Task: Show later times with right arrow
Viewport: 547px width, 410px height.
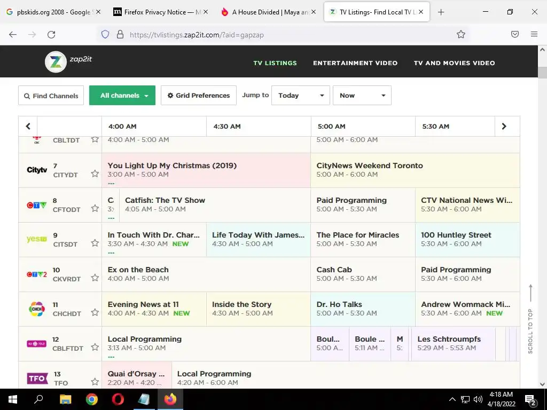Action: click(x=504, y=126)
